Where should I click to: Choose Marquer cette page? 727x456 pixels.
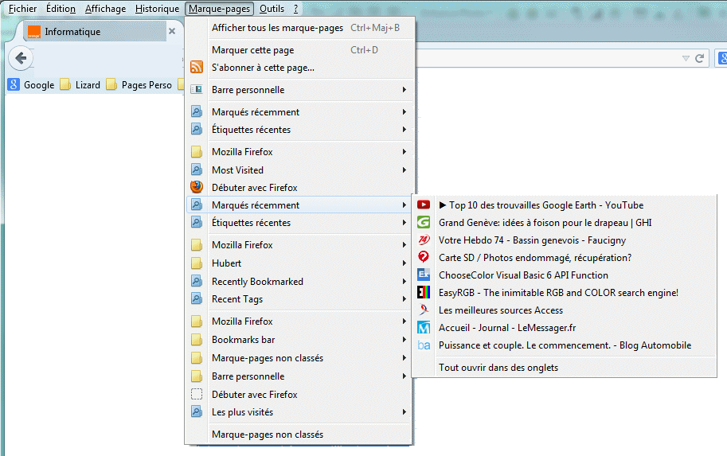point(252,50)
